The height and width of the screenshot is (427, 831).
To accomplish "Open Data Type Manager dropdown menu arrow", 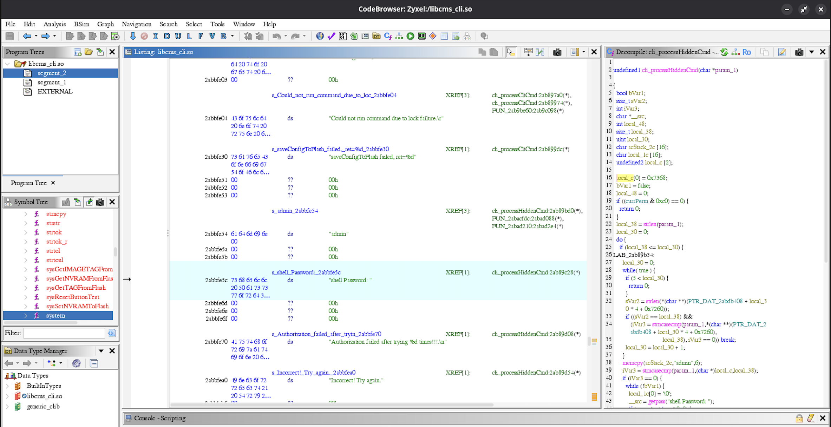I will 101,351.
